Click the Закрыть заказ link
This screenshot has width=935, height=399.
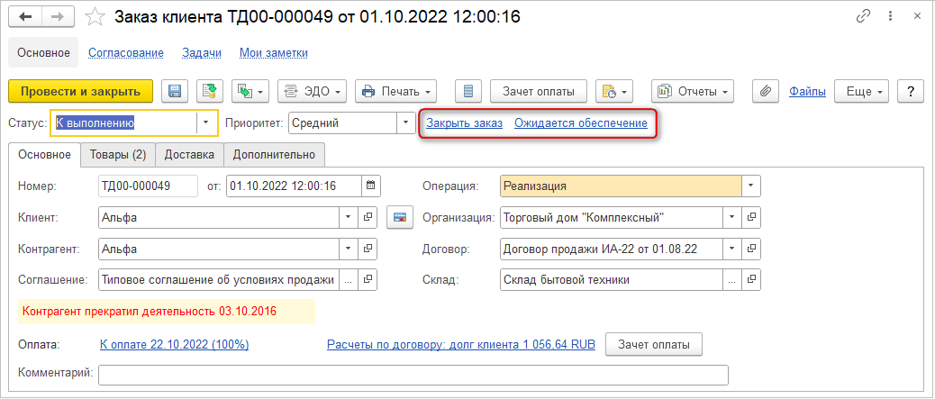(465, 123)
